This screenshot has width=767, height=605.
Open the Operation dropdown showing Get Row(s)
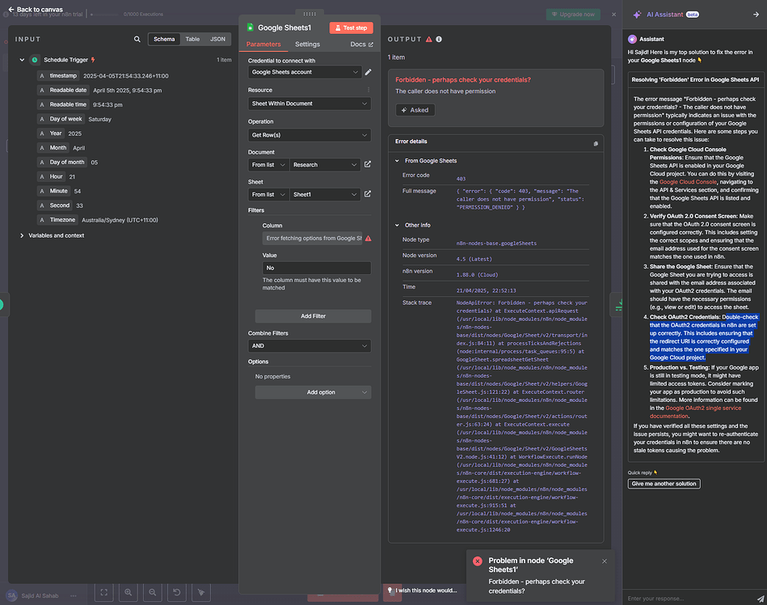[309, 134]
